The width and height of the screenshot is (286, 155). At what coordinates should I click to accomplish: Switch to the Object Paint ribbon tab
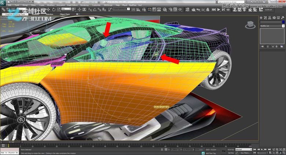tap(65, 14)
